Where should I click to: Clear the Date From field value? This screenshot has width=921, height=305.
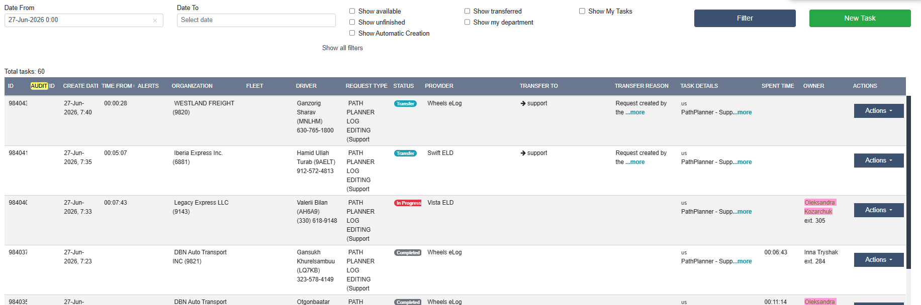point(155,21)
